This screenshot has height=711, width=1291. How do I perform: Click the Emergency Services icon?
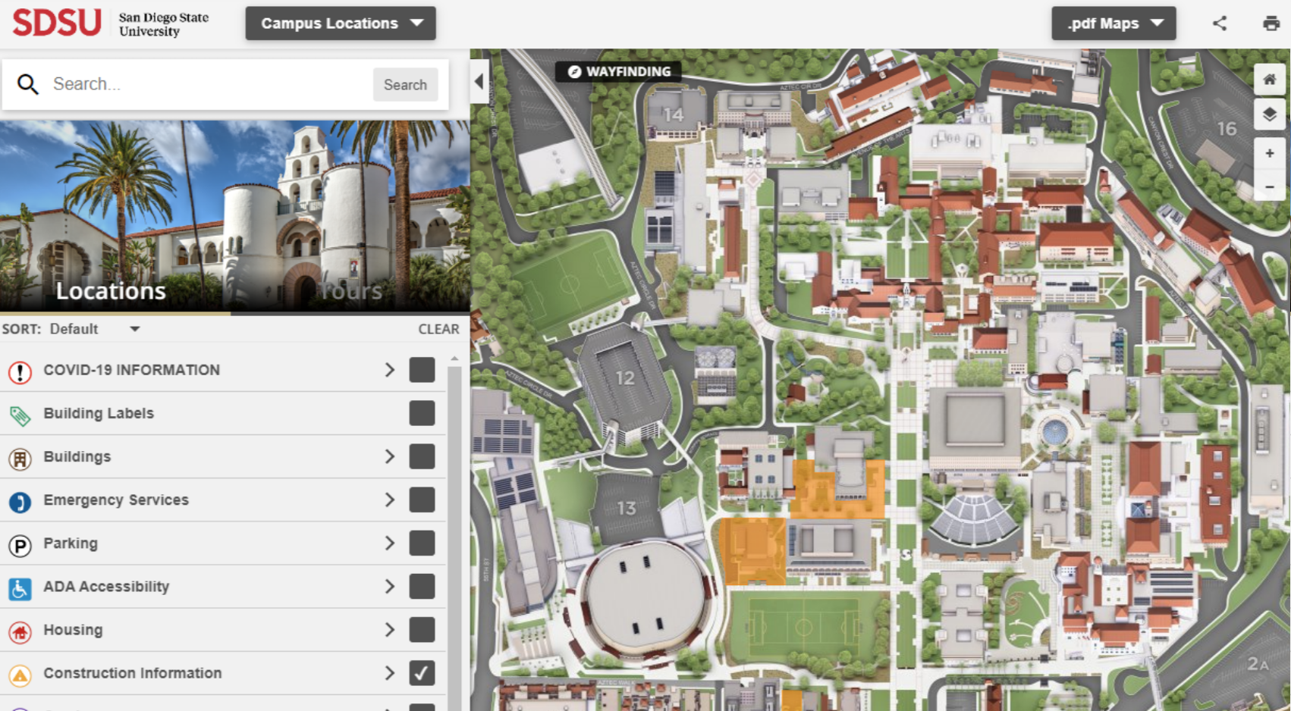20,500
